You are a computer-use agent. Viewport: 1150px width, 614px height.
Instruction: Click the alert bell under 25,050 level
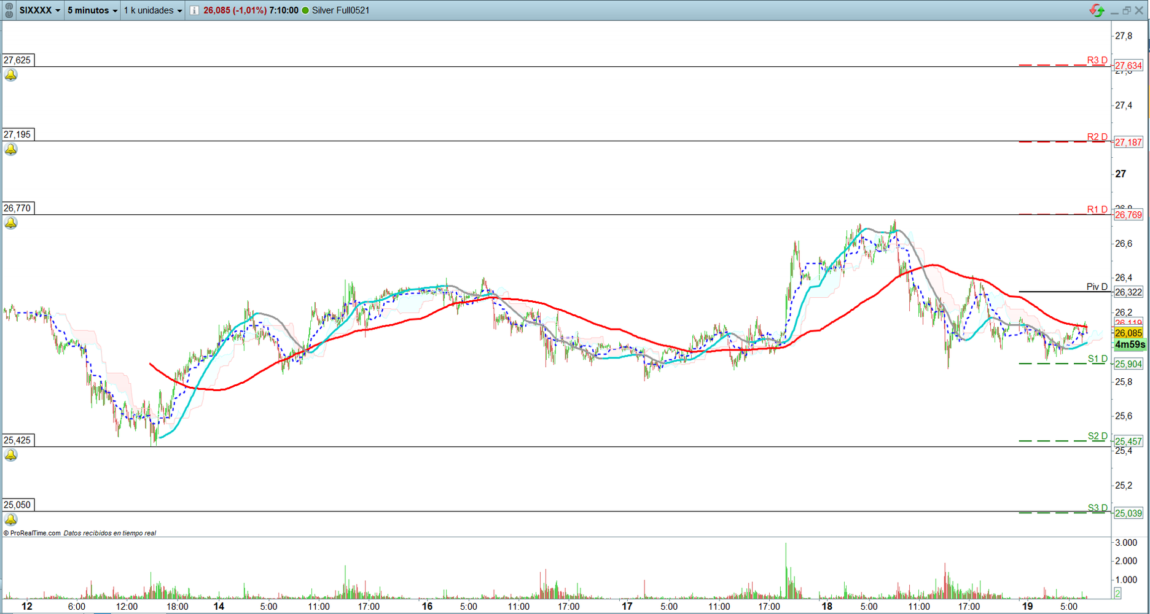tap(10, 519)
